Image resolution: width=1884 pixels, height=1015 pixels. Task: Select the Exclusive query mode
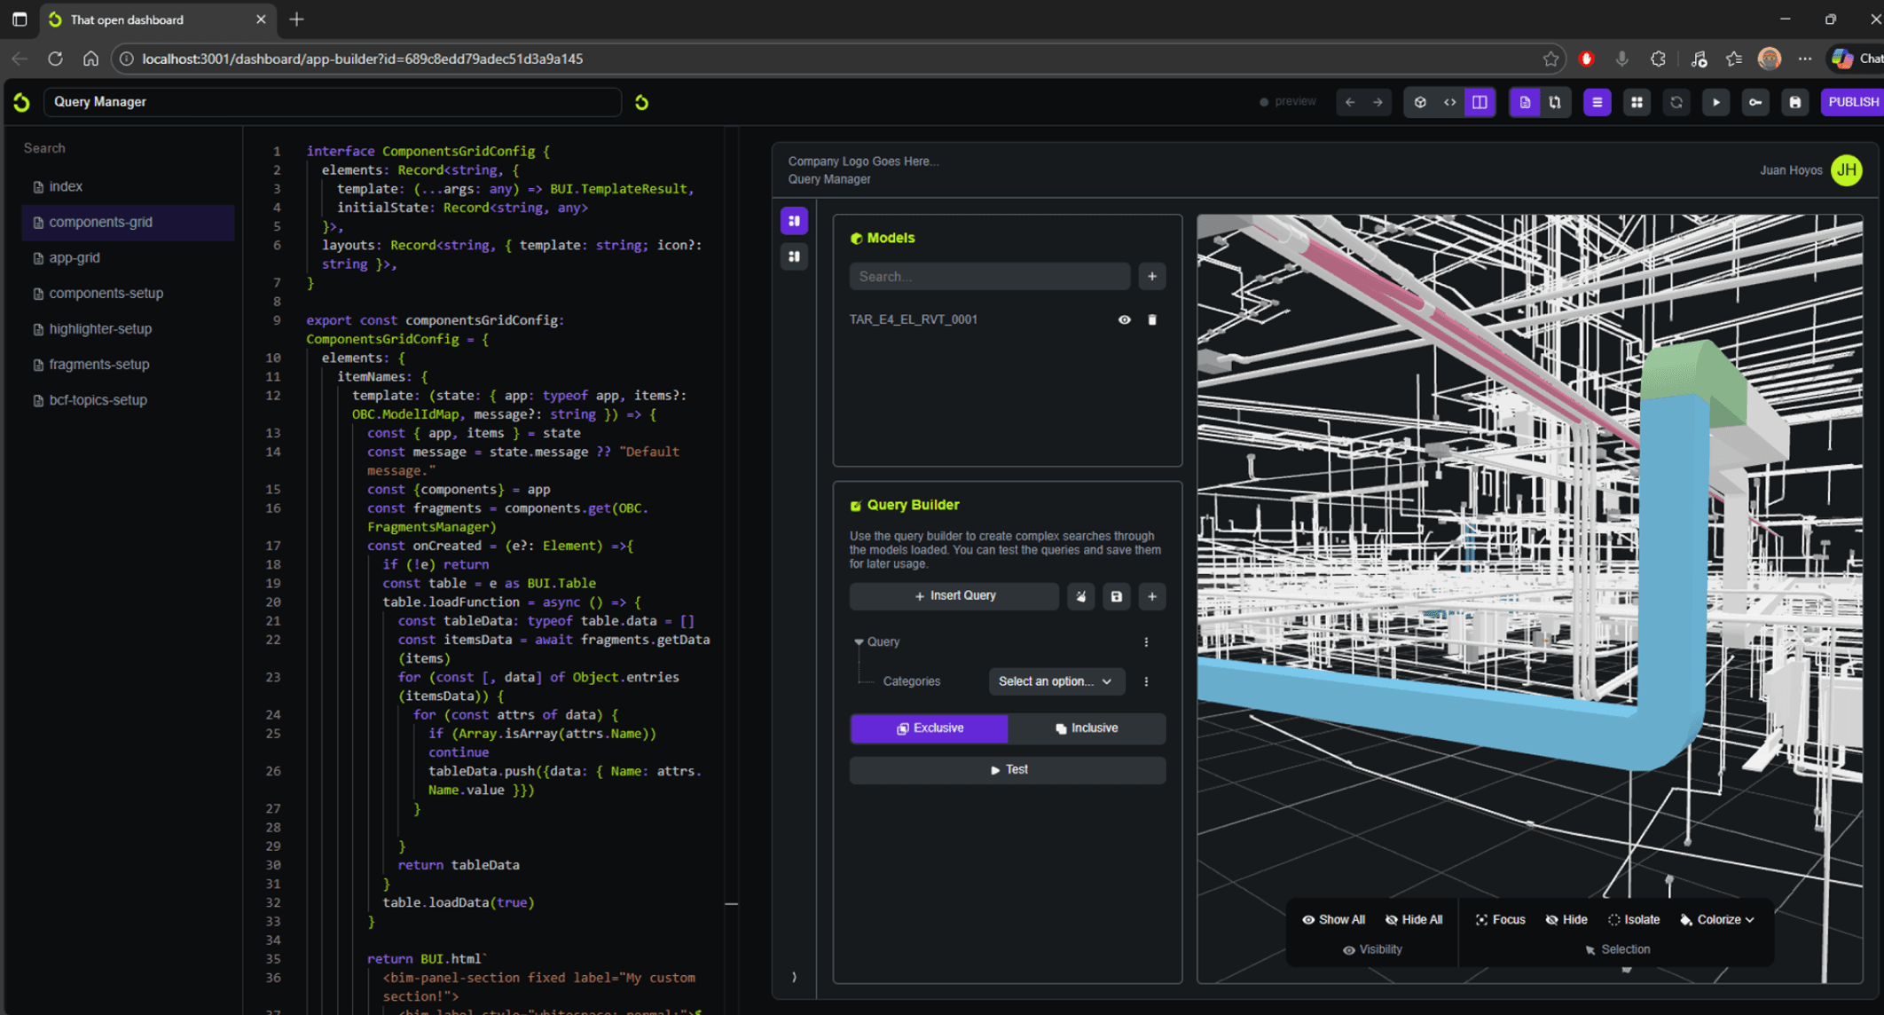pyautogui.click(x=929, y=728)
